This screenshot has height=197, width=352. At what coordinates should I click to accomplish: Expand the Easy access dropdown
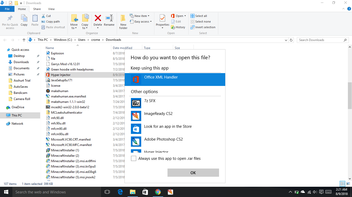(x=151, y=22)
